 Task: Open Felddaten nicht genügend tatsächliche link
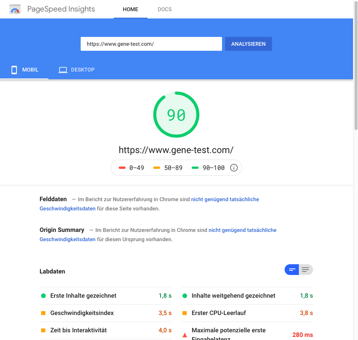225,199
